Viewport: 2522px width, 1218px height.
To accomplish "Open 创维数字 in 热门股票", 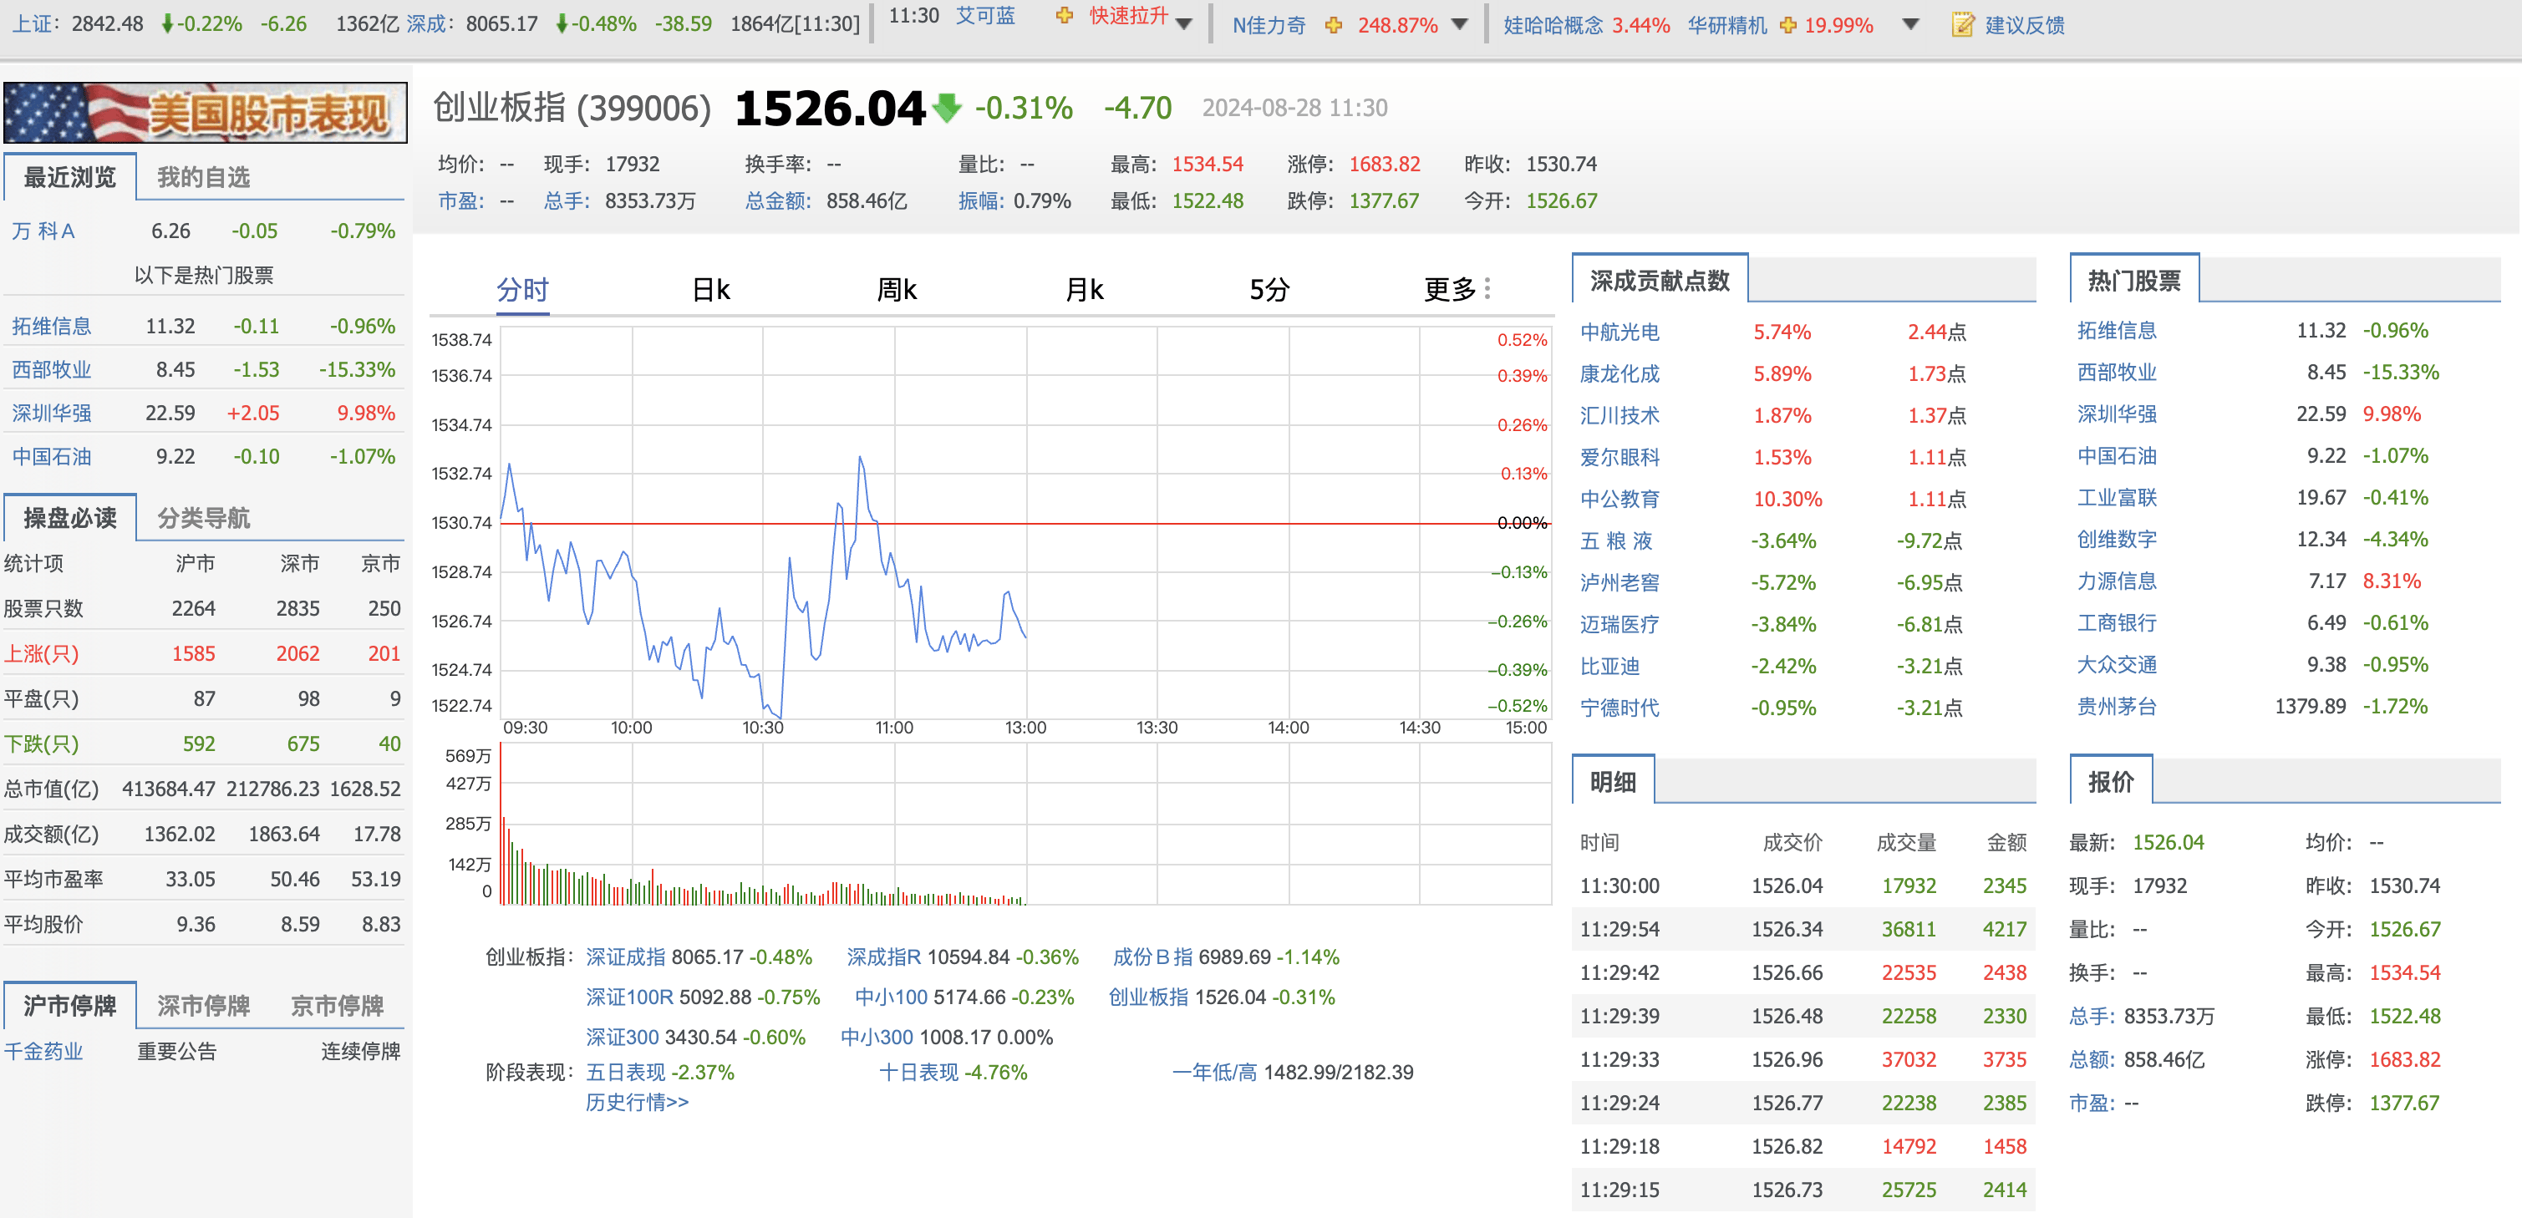I will [x=2117, y=540].
